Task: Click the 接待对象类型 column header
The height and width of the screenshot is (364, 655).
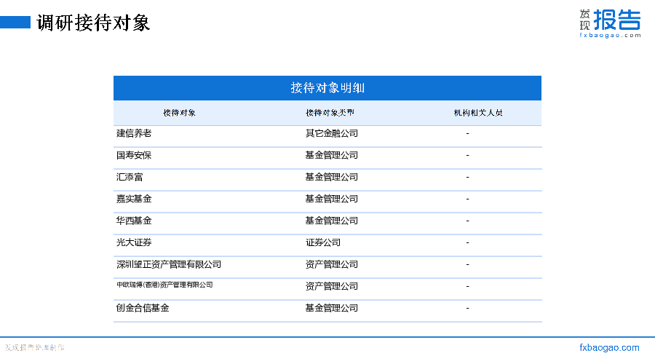Action: (330, 113)
